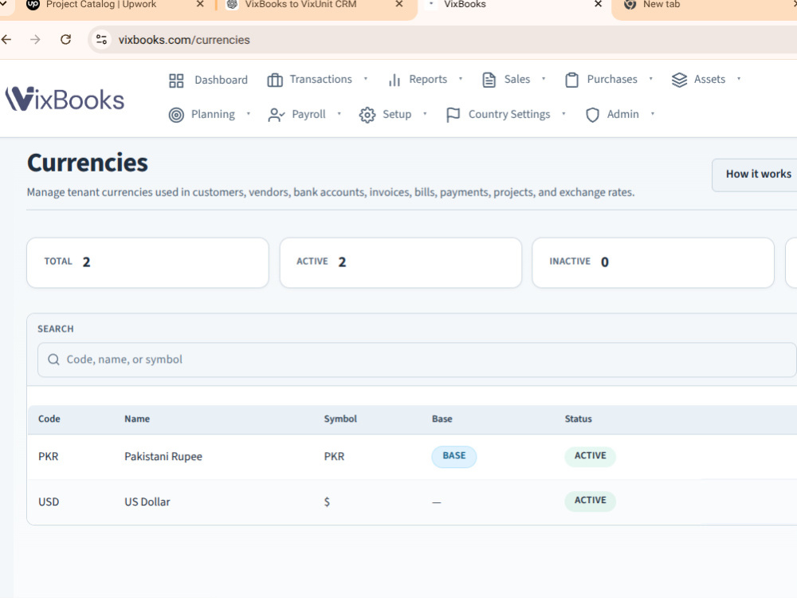Image resolution: width=797 pixels, height=598 pixels.
Task: Expand the Country Settings menu arrow
Action: (563, 114)
